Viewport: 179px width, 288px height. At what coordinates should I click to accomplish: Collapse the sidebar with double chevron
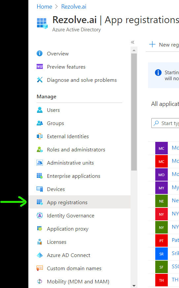(x=133, y=42)
